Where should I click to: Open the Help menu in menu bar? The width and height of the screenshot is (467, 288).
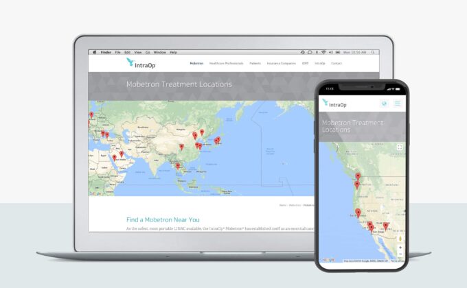(x=173, y=52)
